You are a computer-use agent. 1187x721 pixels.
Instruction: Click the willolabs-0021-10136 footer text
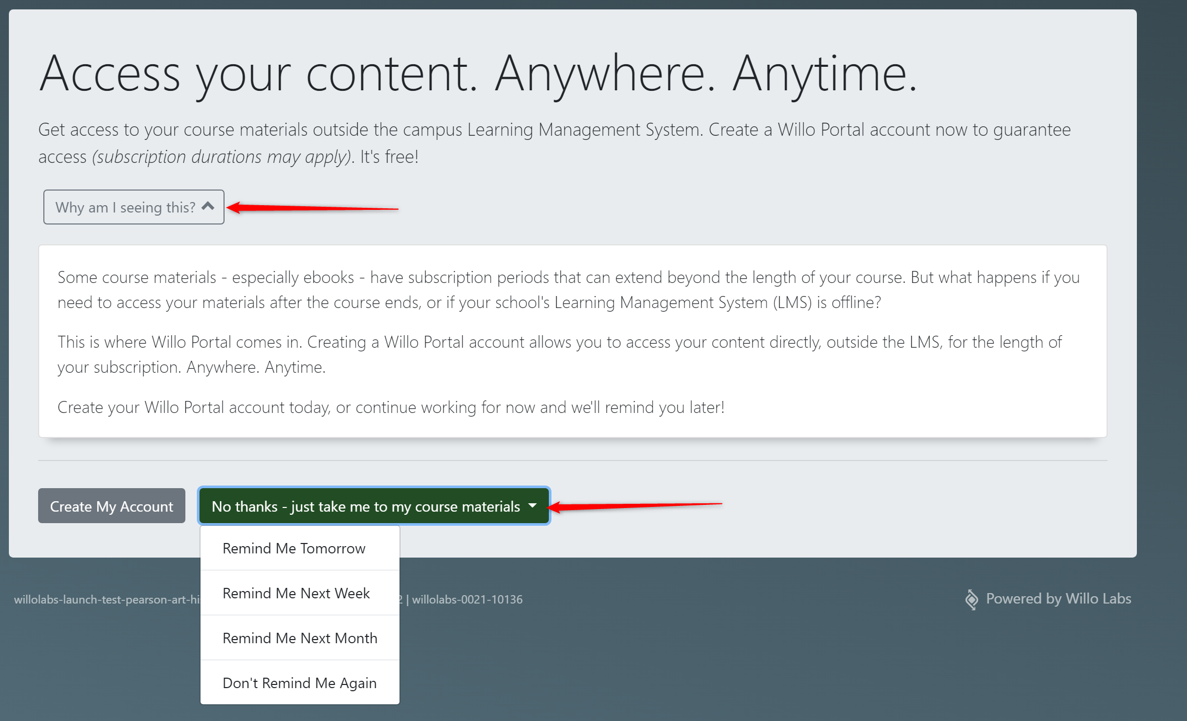coord(467,599)
